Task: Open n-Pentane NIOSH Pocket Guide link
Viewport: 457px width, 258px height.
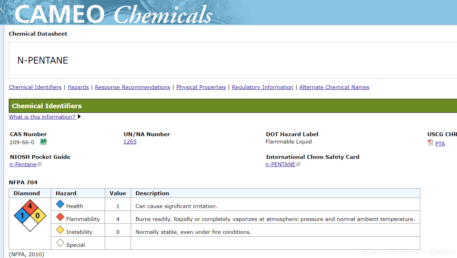Action: (23, 164)
